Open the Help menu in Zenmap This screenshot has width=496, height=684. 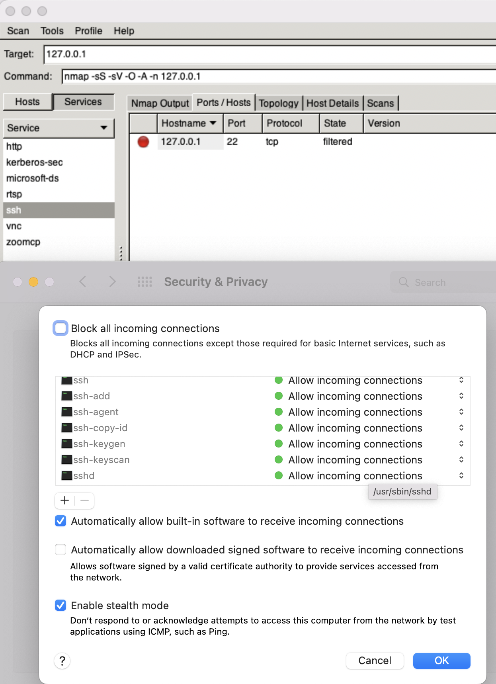click(x=124, y=31)
